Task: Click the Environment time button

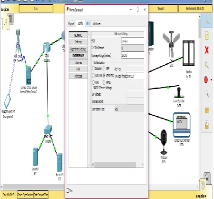Action: click(x=195, y=9)
